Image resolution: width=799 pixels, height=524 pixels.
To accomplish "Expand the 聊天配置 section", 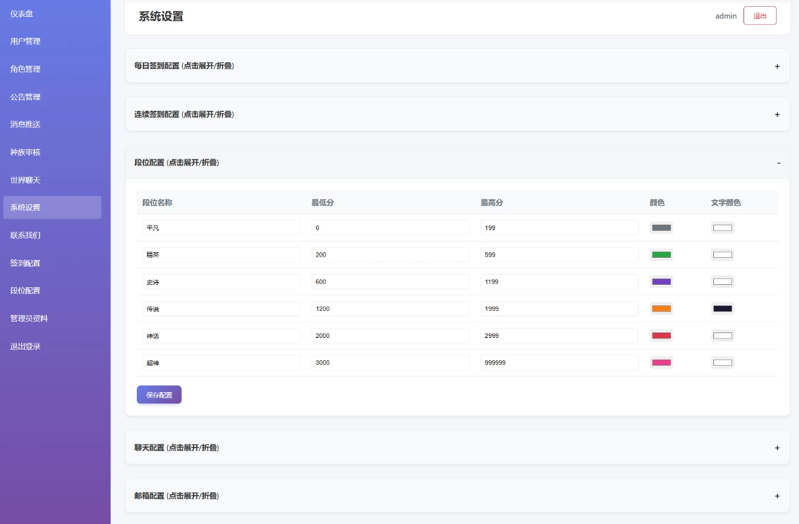I will (x=457, y=448).
